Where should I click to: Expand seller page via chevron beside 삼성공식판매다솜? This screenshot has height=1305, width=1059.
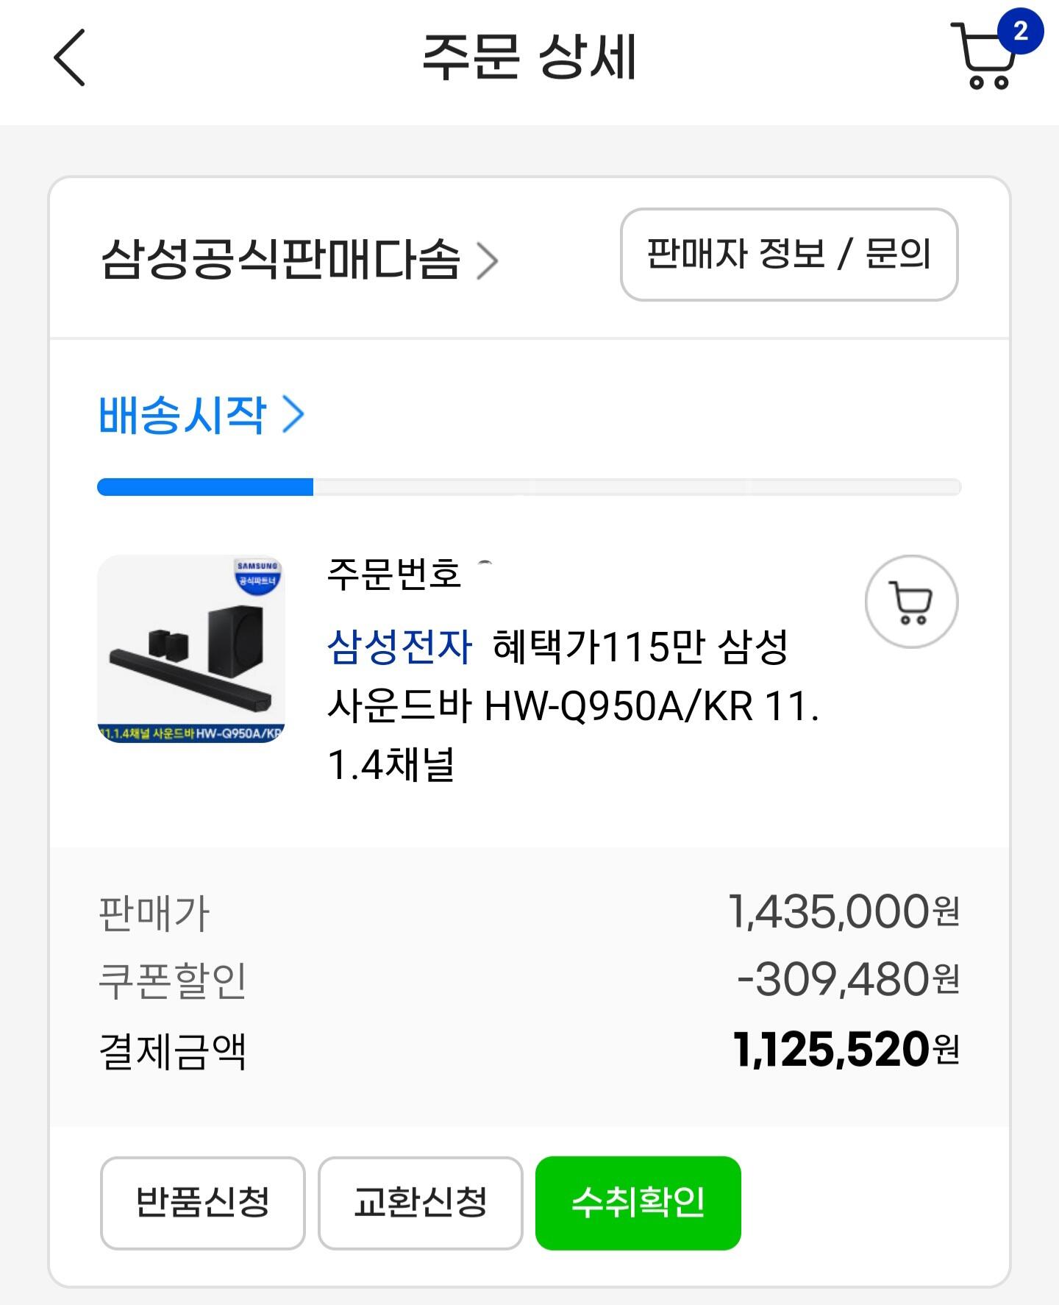[487, 260]
